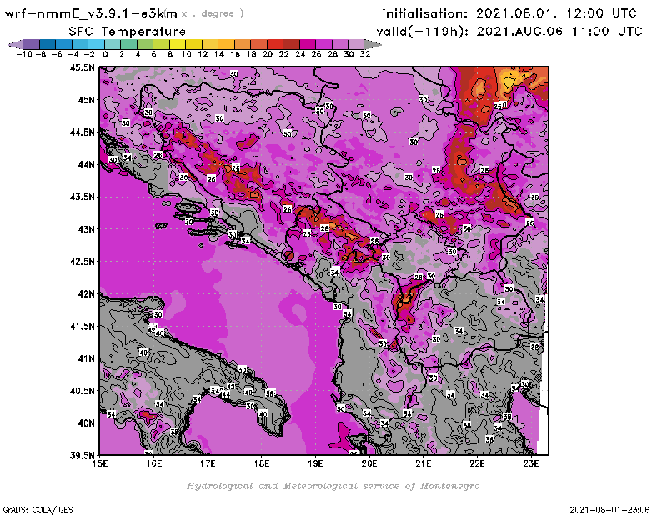Viewport: 667px width, 515px height.
Task: Click the model name 'wrf-nmmE_v3.9.1-e3km'
Action: click(91, 13)
